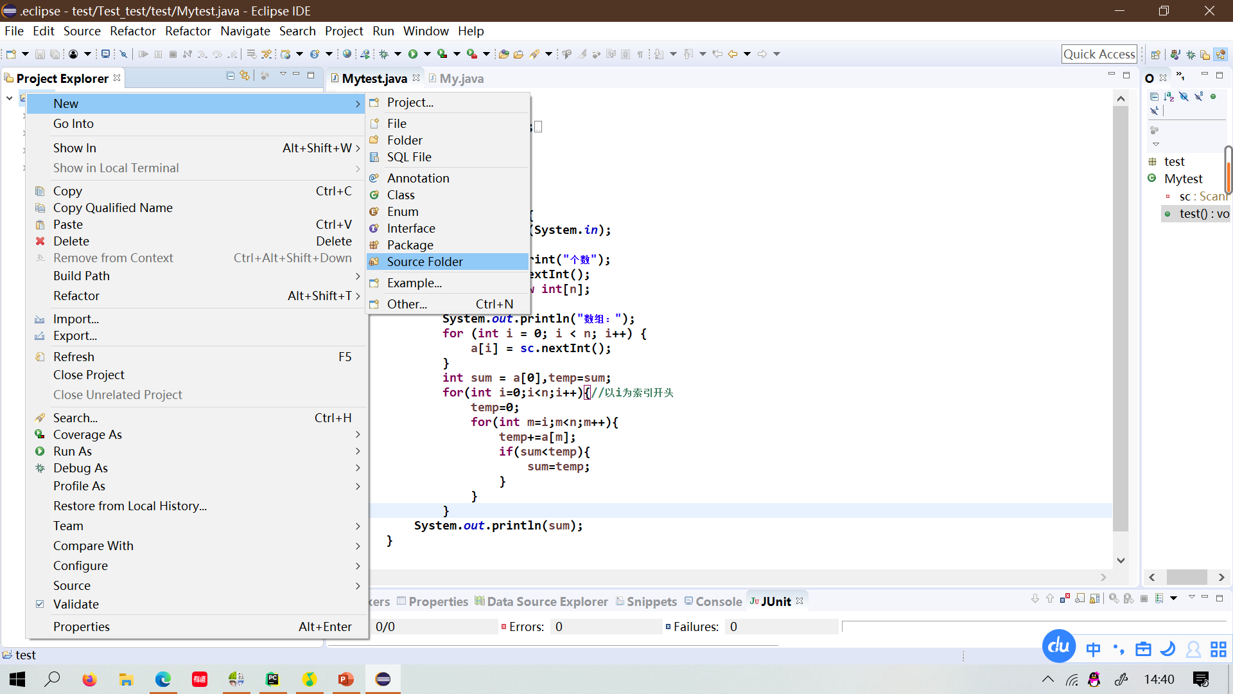Choose Properties in the context menu
The height and width of the screenshot is (694, 1233).
click(x=82, y=627)
